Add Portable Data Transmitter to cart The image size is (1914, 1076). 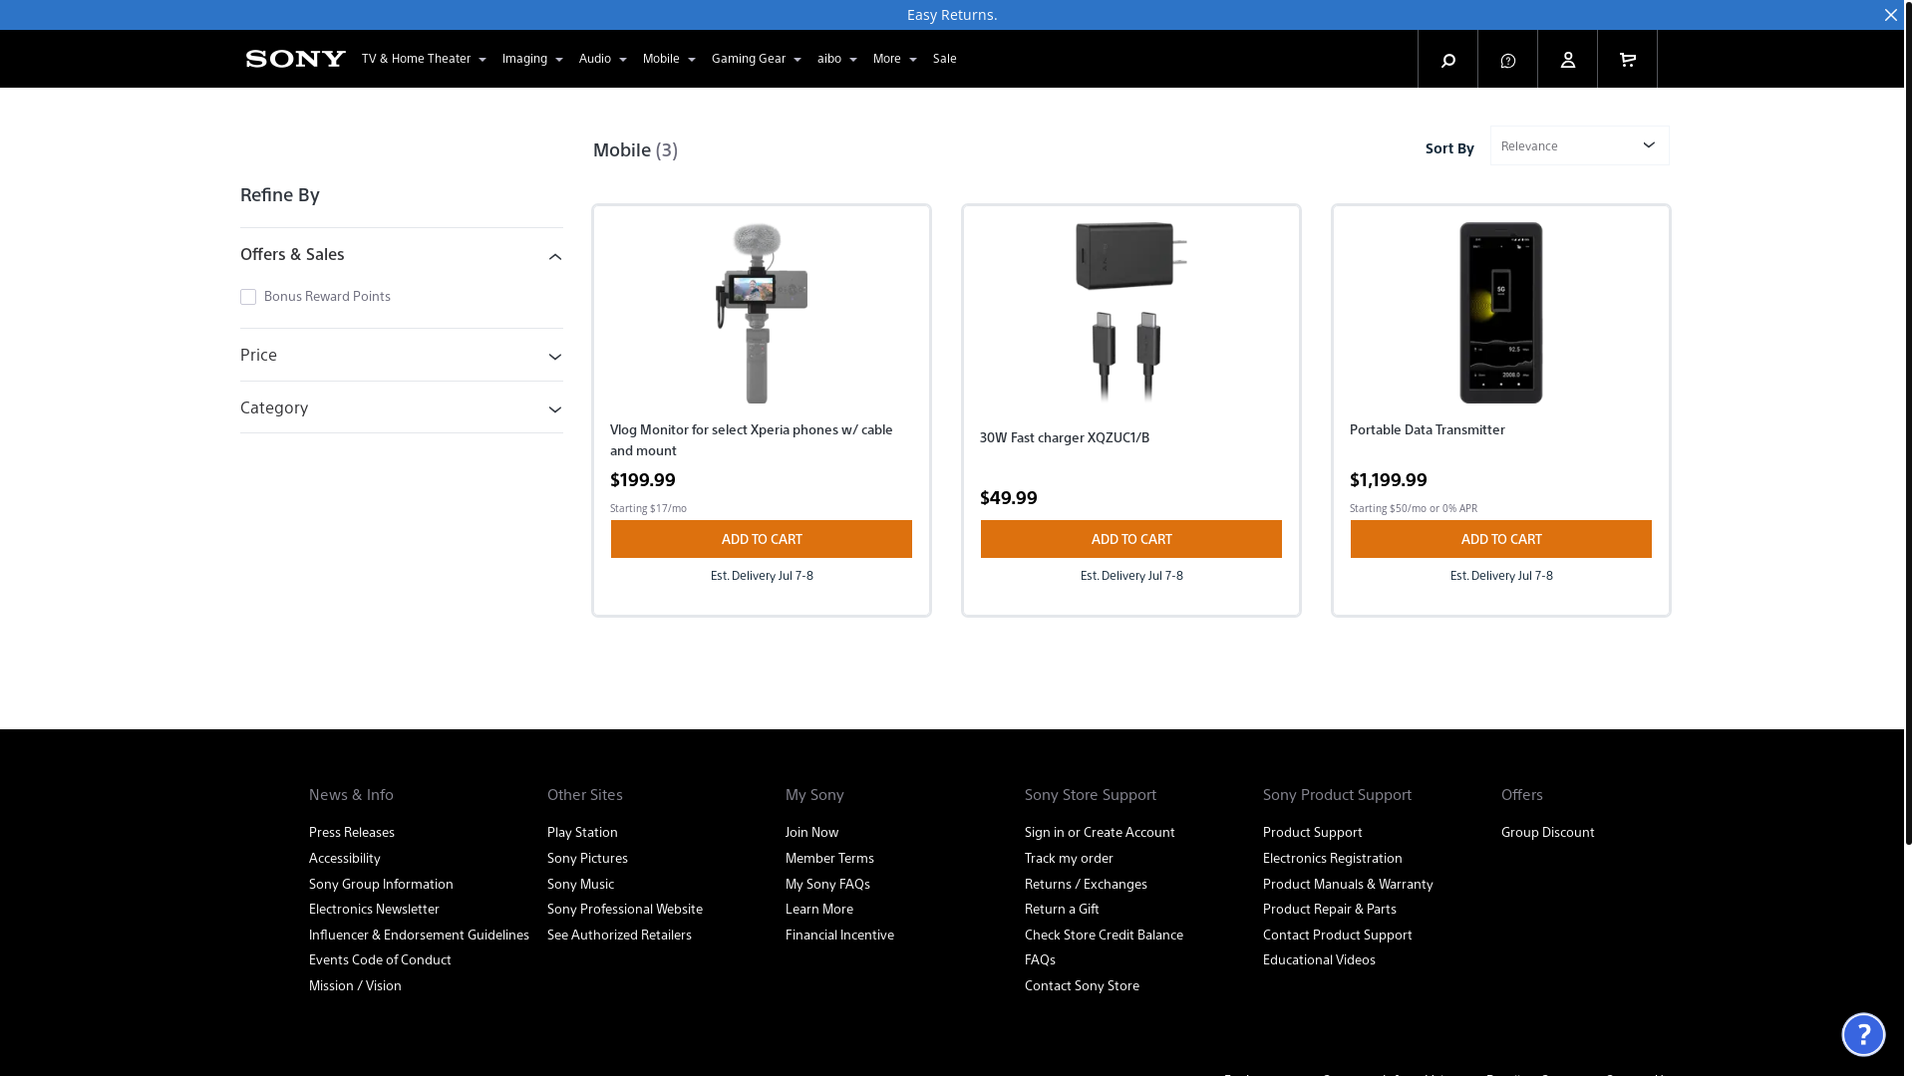[x=1500, y=539]
